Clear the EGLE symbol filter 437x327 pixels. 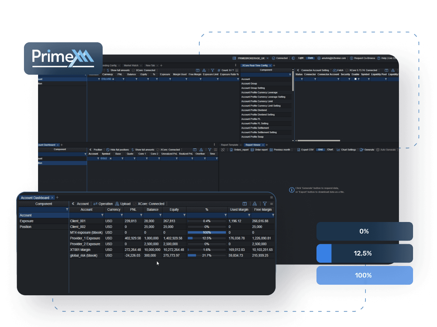tap(110, 159)
